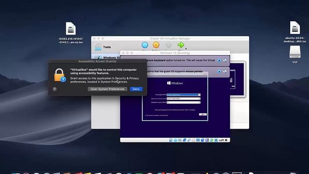309x174 pixels.
Task: Click the grayed Discard arrow icon
Action: click(x=169, y=45)
